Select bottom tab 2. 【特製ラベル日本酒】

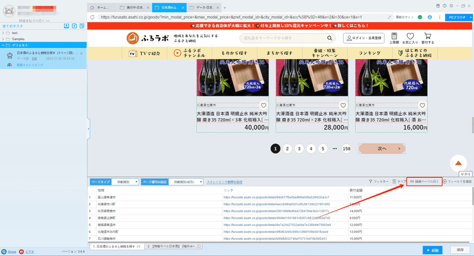[174, 247]
